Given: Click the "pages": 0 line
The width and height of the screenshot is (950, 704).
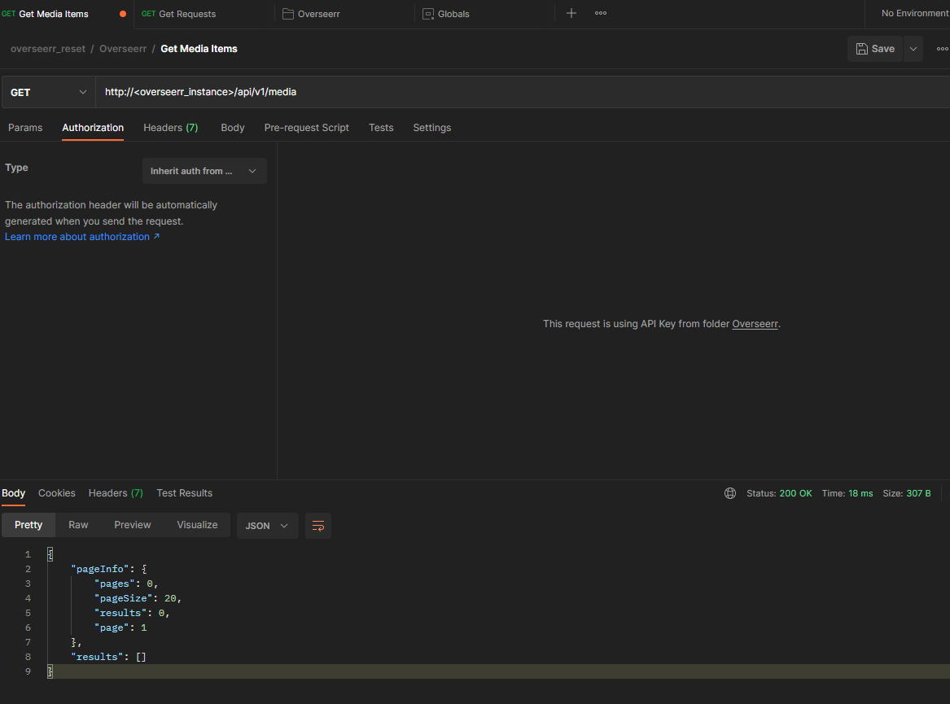Looking at the screenshot, I should [126, 584].
